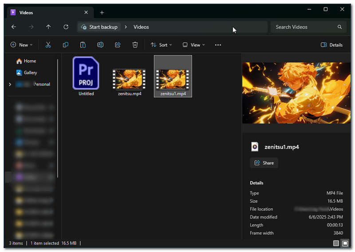Screen dimensions: 355x252
Task: Click the Rename icon in toolbar
Action: point(100,45)
